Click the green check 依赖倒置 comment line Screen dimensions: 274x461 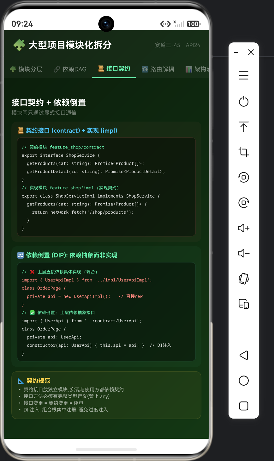coord(58,313)
